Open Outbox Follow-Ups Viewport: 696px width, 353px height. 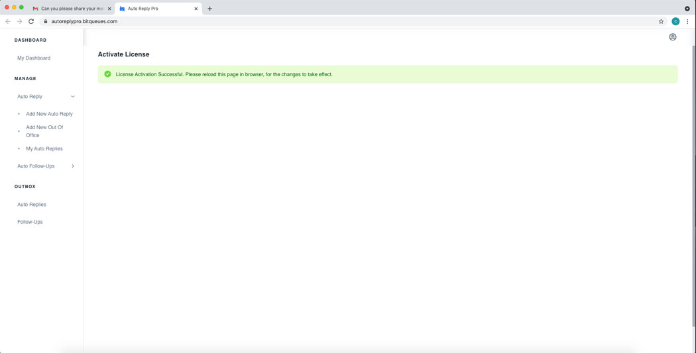tap(30, 222)
